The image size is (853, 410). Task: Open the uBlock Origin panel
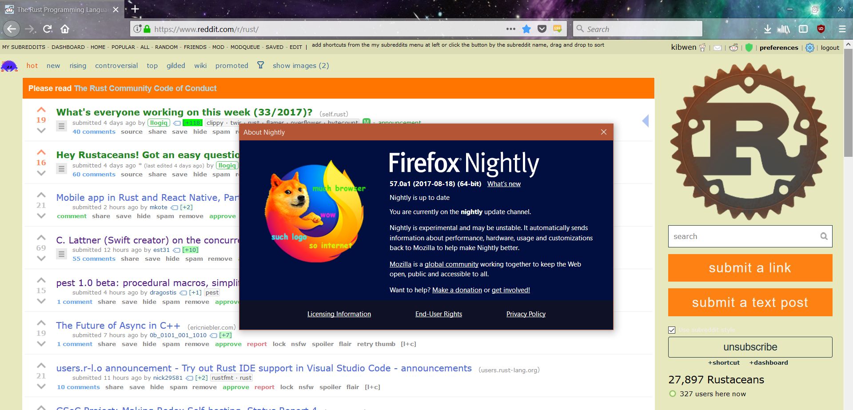(x=821, y=28)
